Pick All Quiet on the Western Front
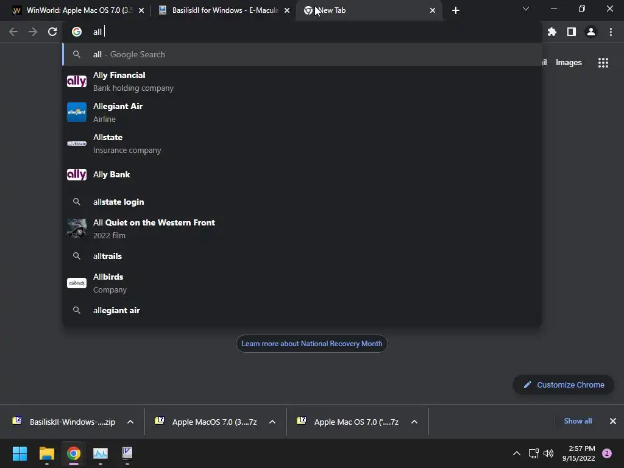 tap(302, 229)
